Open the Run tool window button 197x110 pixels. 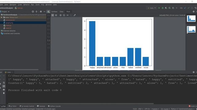pyautogui.click(x=3, y=106)
